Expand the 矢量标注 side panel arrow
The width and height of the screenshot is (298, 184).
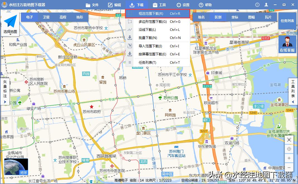[5, 102]
